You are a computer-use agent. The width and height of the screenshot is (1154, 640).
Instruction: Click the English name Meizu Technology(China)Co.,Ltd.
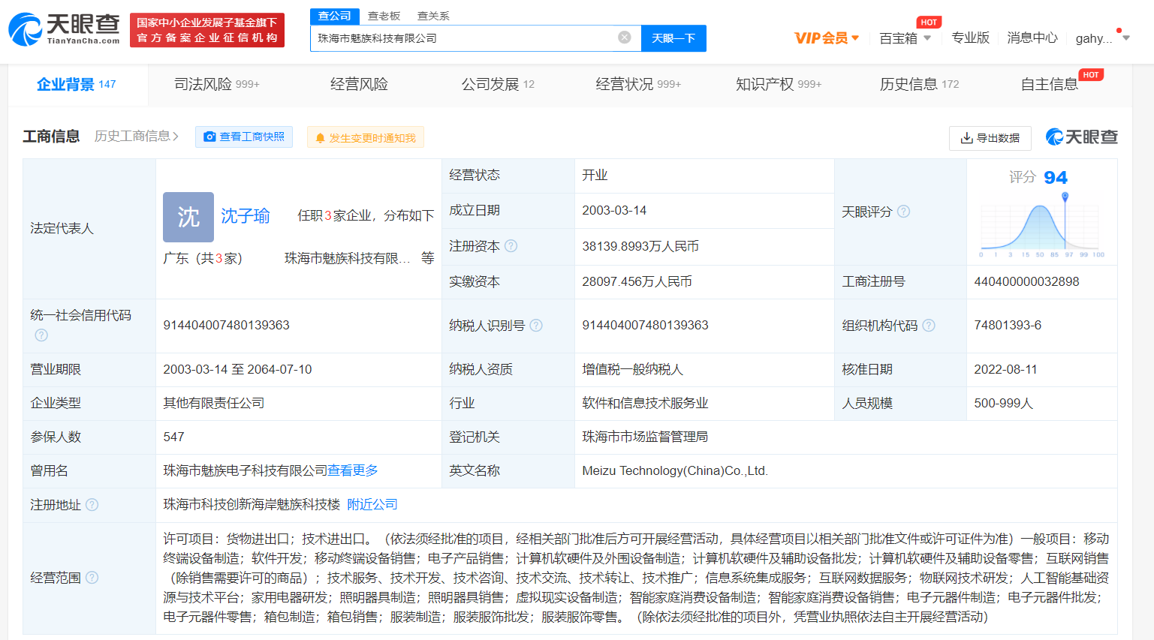pos(675,470)
